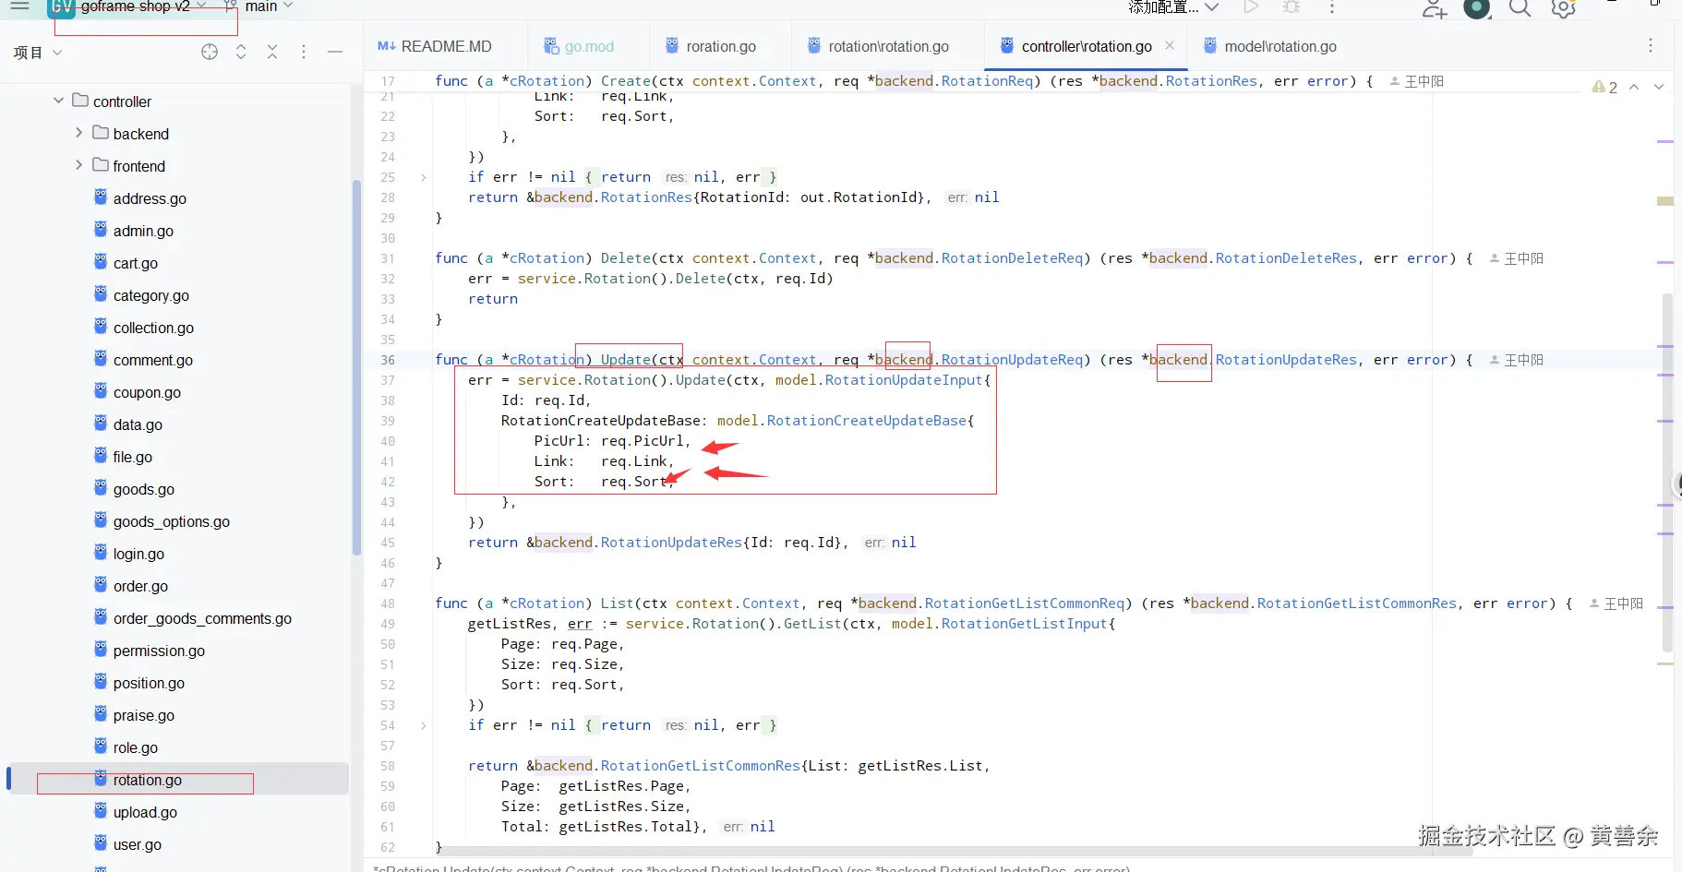1682x872 pixels.
Task: Open upload.go in the project tree
Action: click(145, 812)
